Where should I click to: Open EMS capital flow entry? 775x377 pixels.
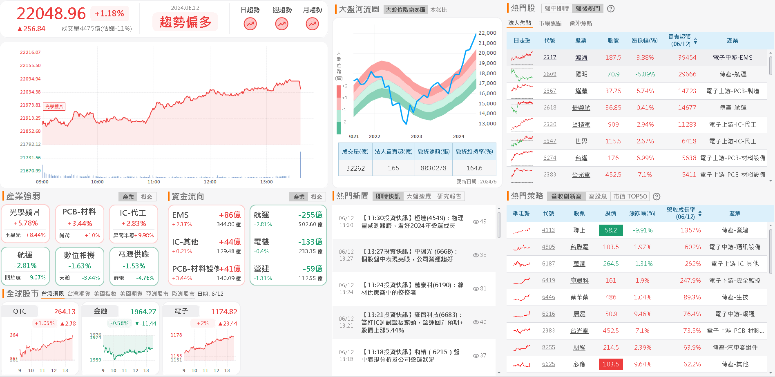tap(206, 219)
